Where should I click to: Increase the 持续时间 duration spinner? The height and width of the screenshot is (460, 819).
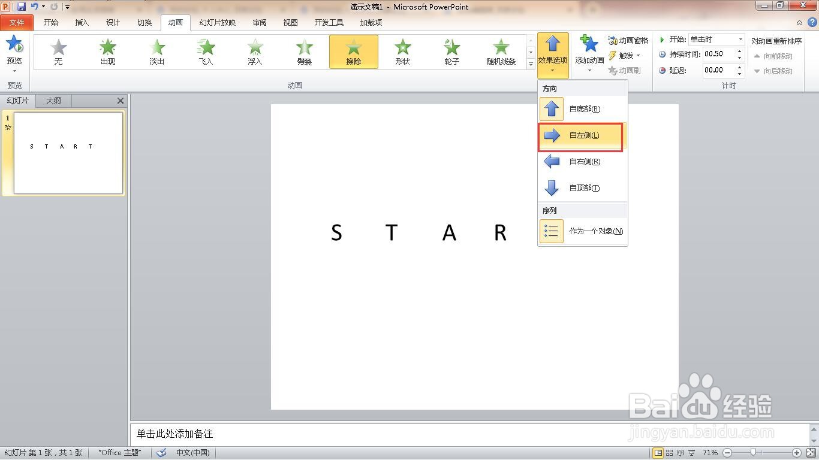coord(740,52)
